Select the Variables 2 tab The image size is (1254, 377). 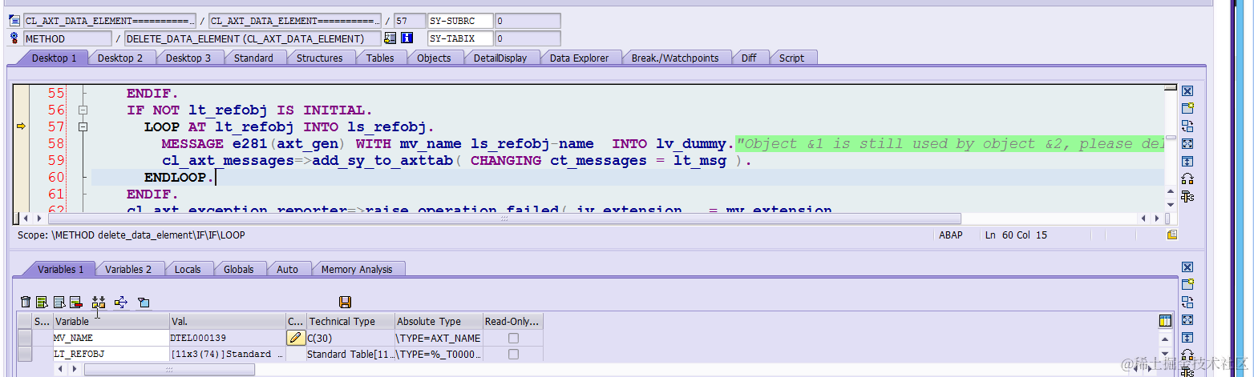click(x=128, y=270)
